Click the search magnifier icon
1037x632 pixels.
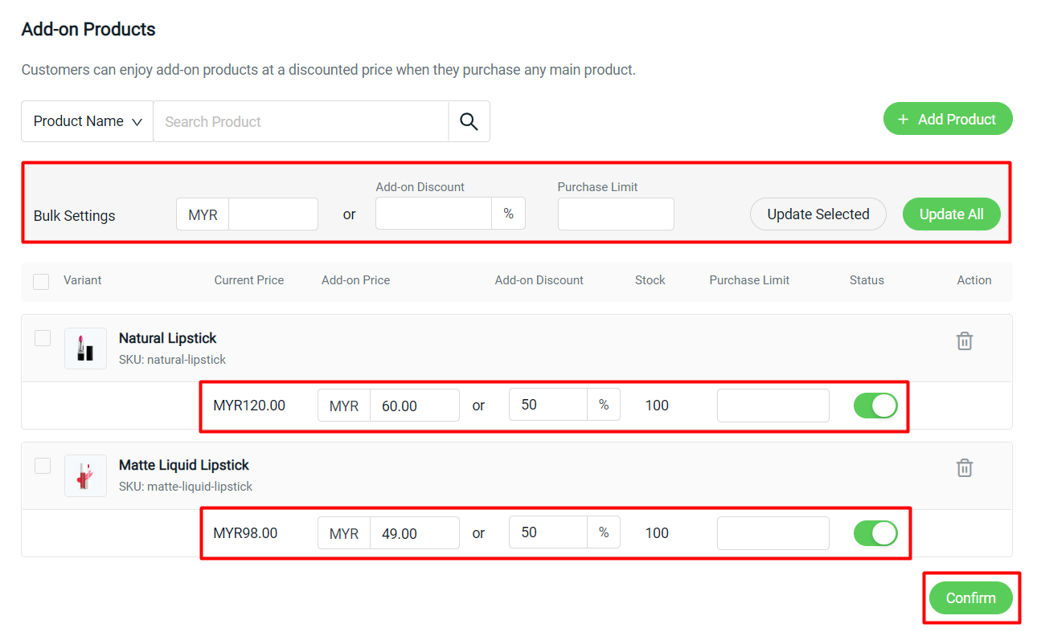click(x=469, y=120)
